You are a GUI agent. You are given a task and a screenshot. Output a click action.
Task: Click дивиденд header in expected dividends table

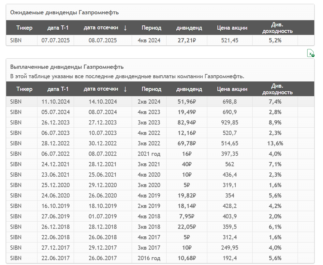[189, 28]
